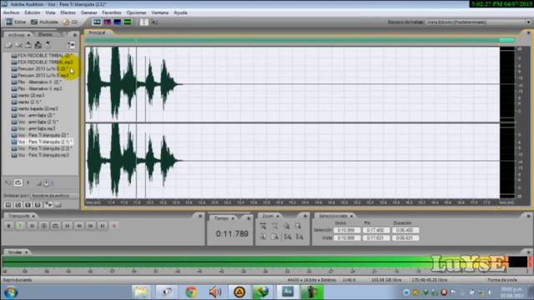Click the transport Pause button
Viewport: 534px width, 300px height.
point(33,226)
